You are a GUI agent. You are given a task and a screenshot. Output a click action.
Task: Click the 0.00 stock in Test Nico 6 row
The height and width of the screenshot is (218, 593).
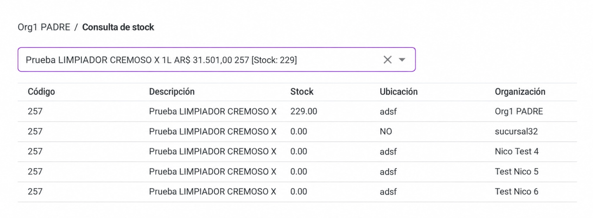point(299,191)
